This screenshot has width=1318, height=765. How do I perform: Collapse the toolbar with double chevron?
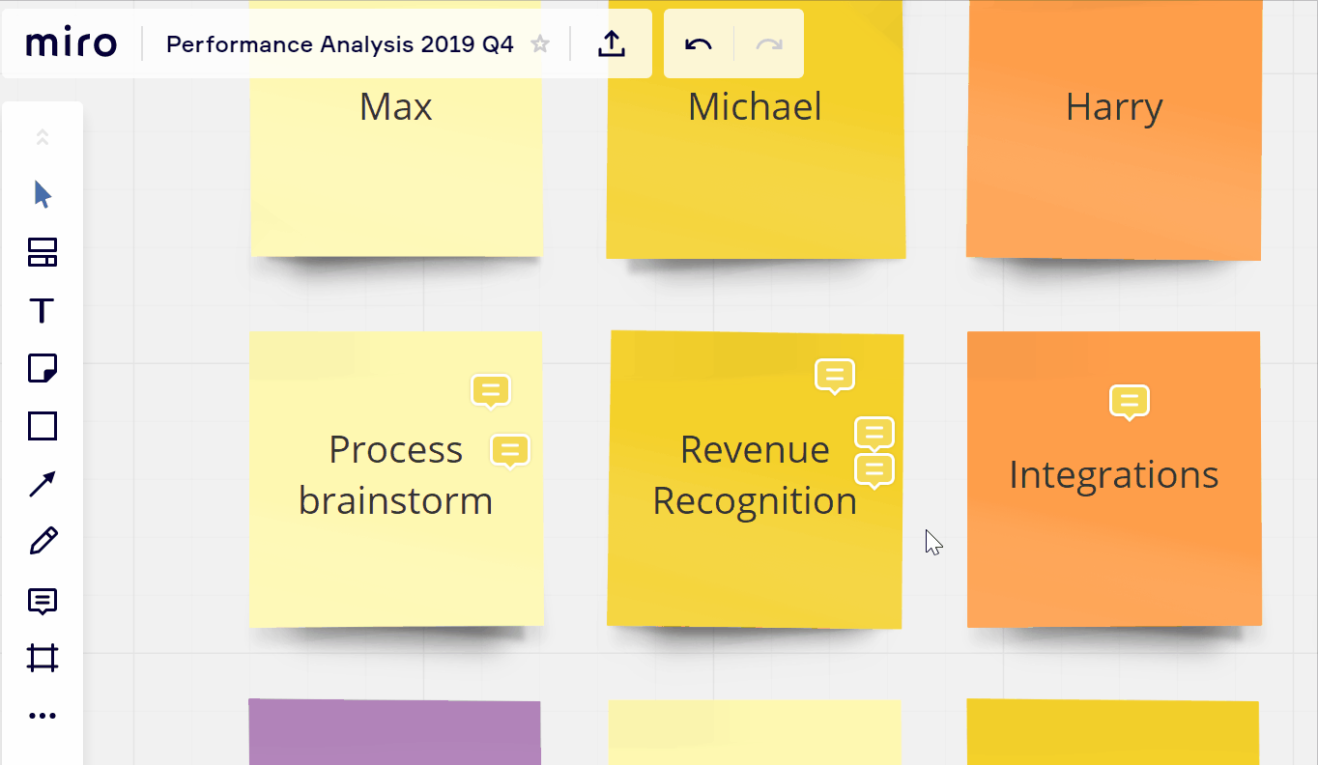point(43,137)
